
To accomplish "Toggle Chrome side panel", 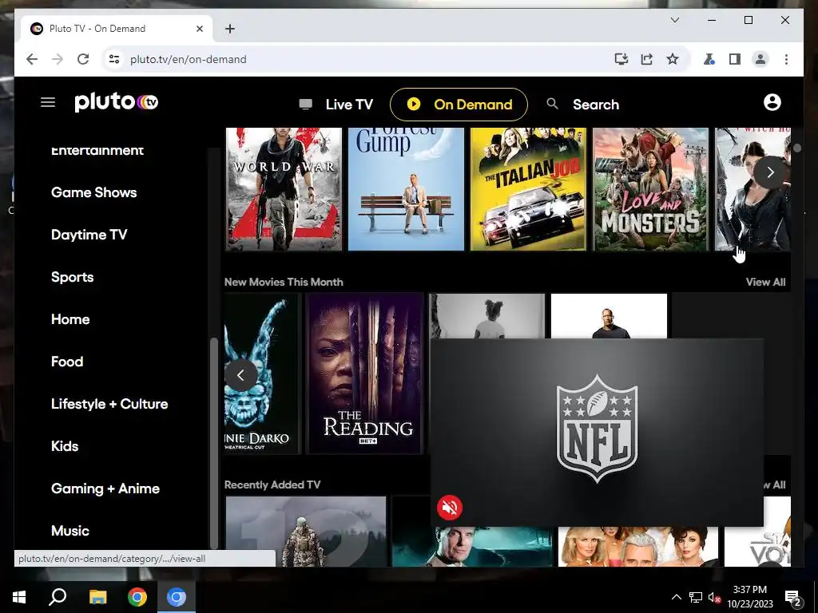I will (735, 59).
